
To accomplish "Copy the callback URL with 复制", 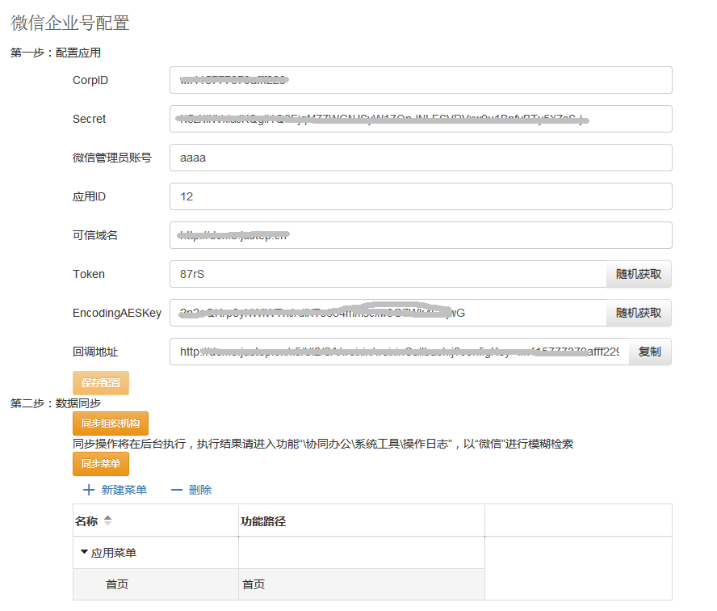I will 650,352.
